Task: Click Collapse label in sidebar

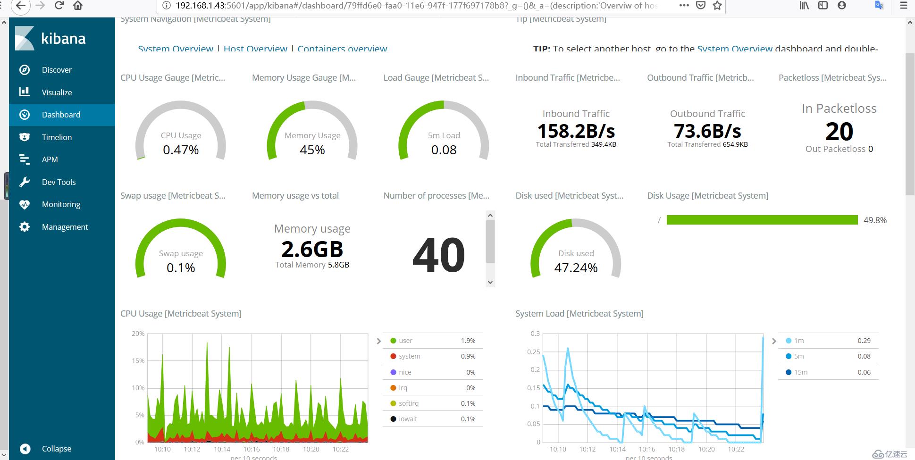Action: click(57, 449)
